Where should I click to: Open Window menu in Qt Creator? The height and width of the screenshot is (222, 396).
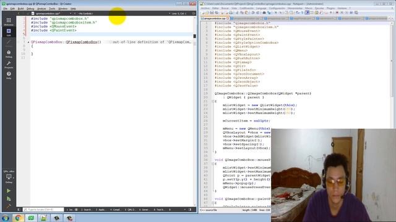coord(63,9)
